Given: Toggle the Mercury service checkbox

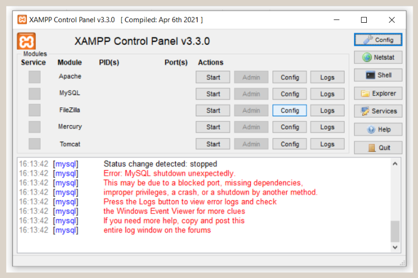Looking at the screenshot, I should click(35, 127).
